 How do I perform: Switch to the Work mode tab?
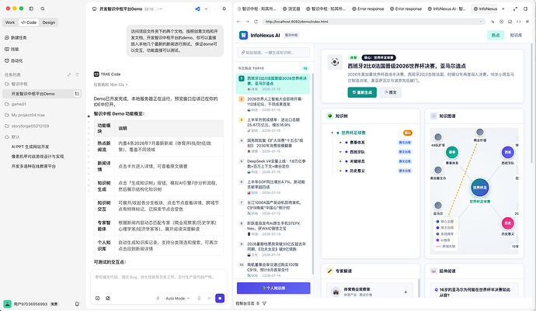[x=10, y=22]
